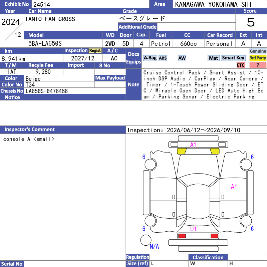Click the Genuine label badge

258,51
